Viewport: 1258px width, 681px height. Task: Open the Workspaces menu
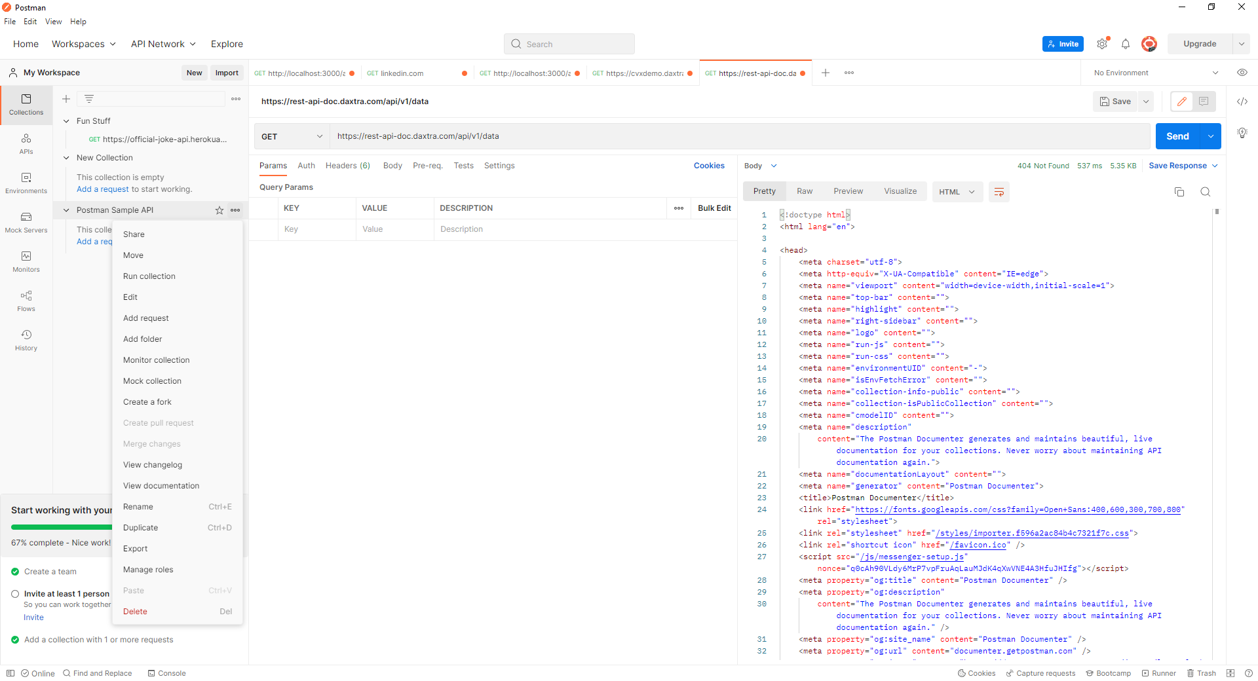click(84, 44)
